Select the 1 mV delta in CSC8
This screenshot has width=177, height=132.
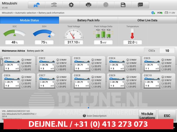pyautogui.click(x=78, y=86)
